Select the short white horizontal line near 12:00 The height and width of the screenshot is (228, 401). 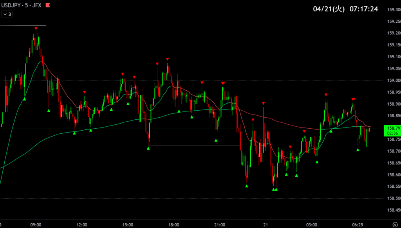(98, 96)
